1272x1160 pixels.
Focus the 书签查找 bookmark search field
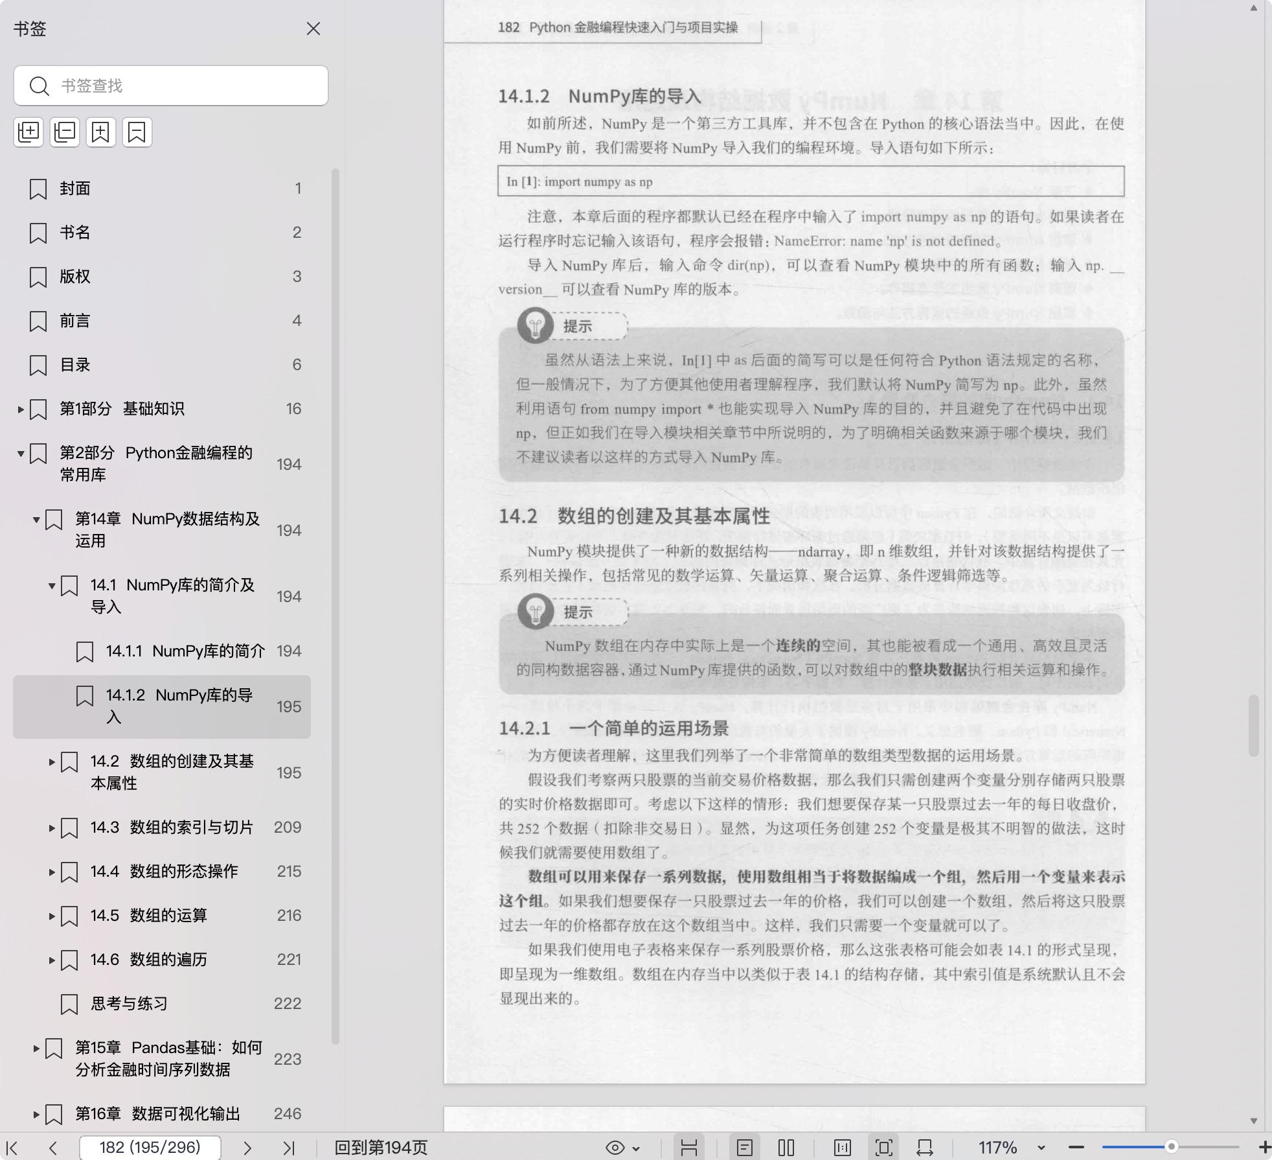click(x=171, y=86)
